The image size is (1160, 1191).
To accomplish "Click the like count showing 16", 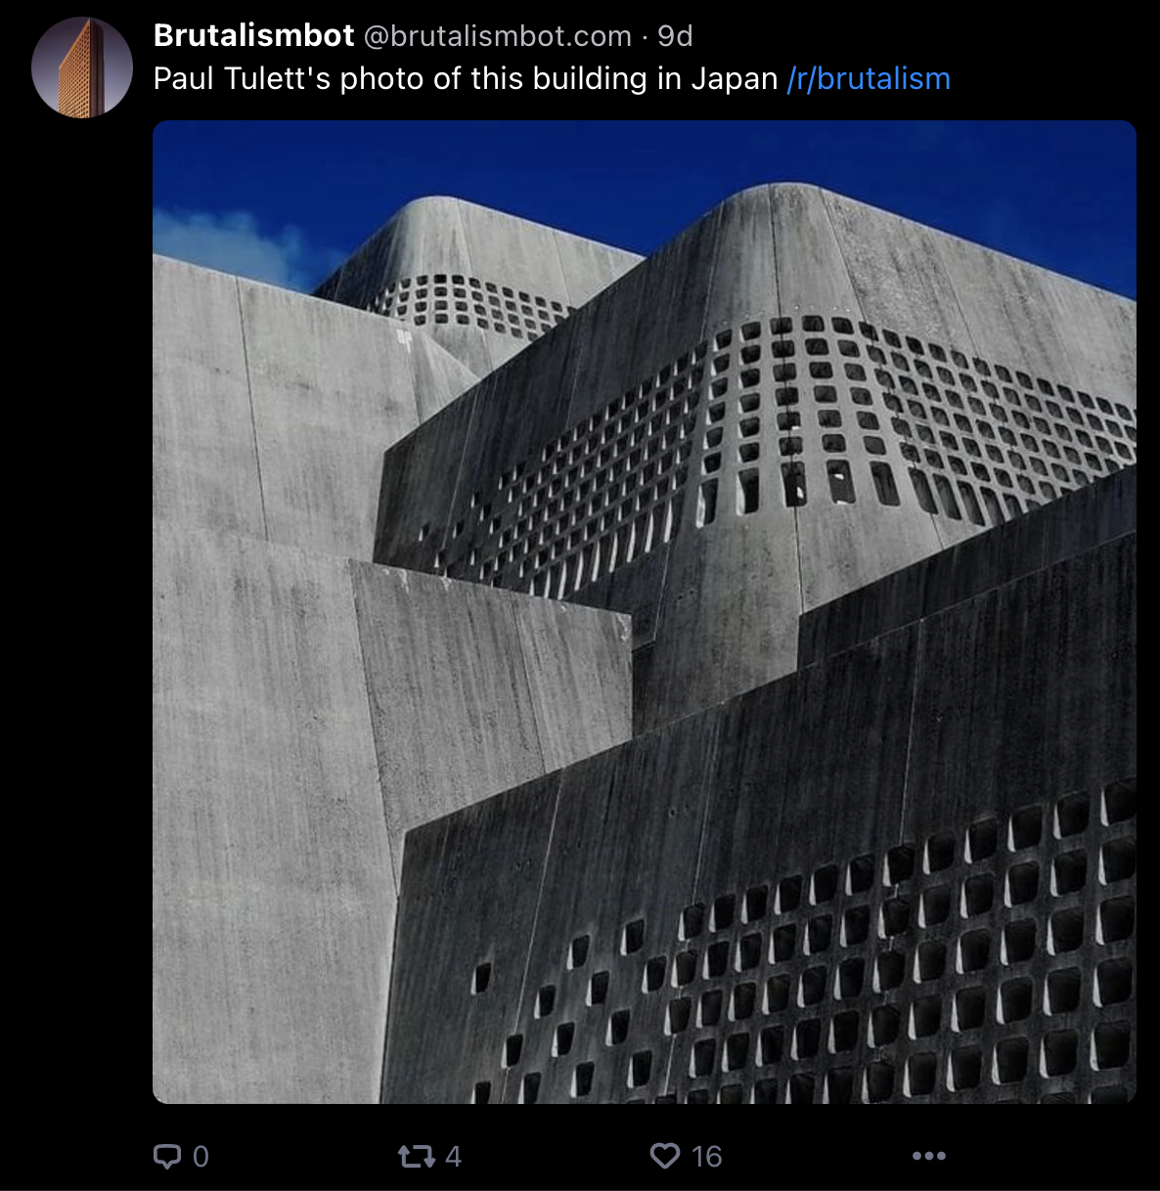I will point(706,1157).
